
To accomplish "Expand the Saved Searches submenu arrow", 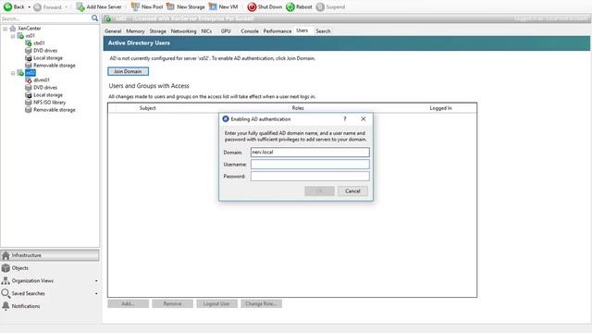I will coord(96,293).
